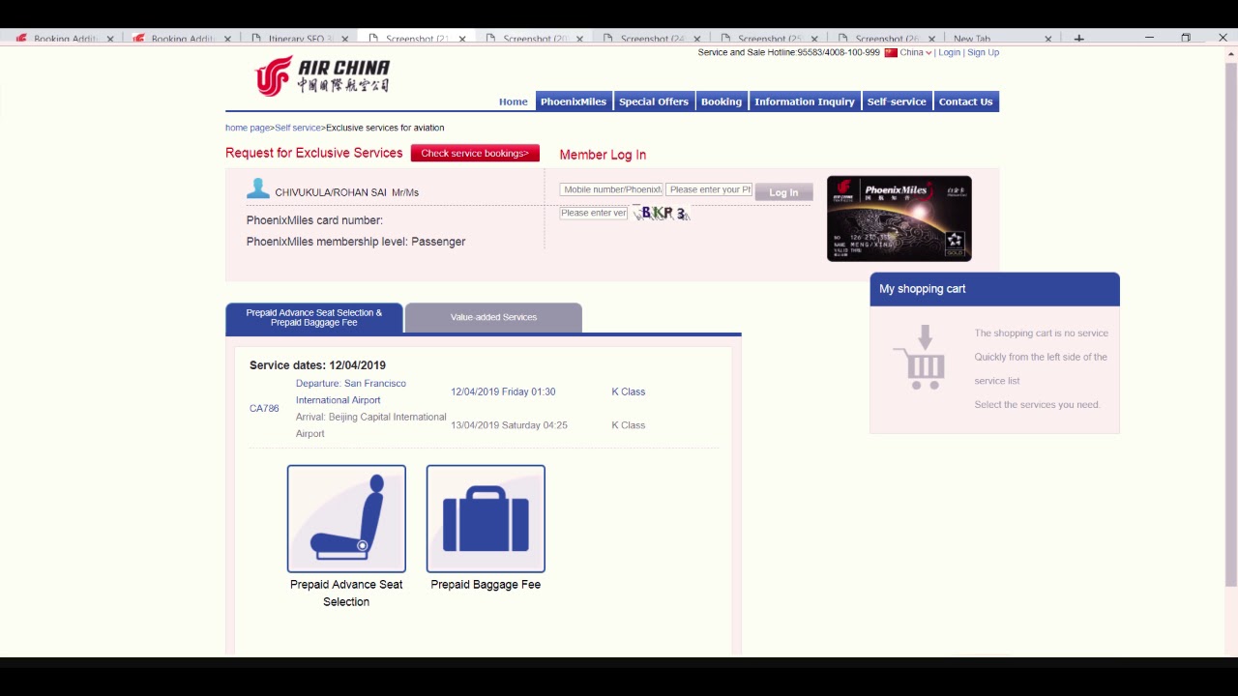Switch to Prepaid Advance Seat Selection & Baggage tab

[x=314, y=318]
